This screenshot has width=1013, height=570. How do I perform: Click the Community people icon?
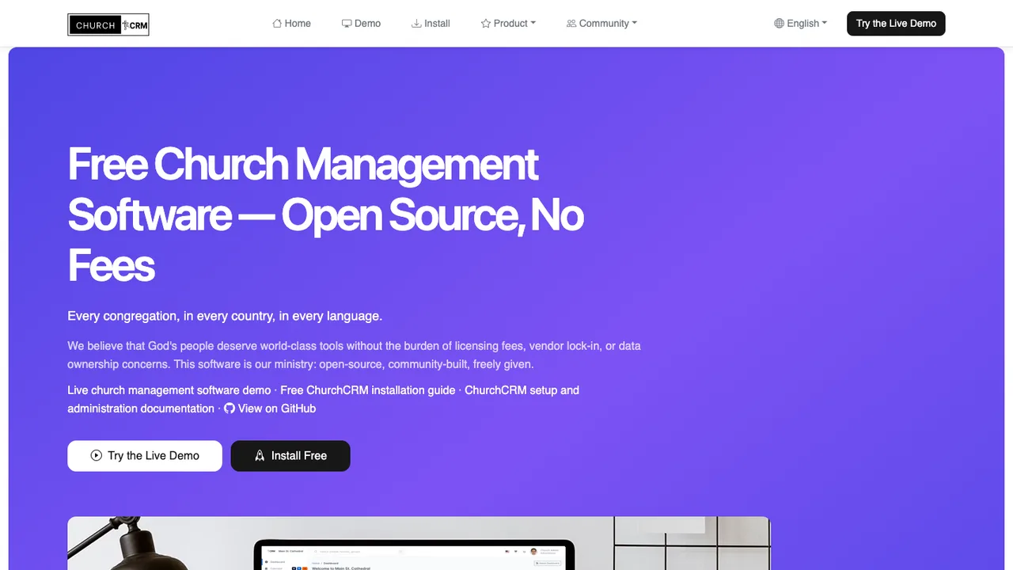tap(571, 24)
